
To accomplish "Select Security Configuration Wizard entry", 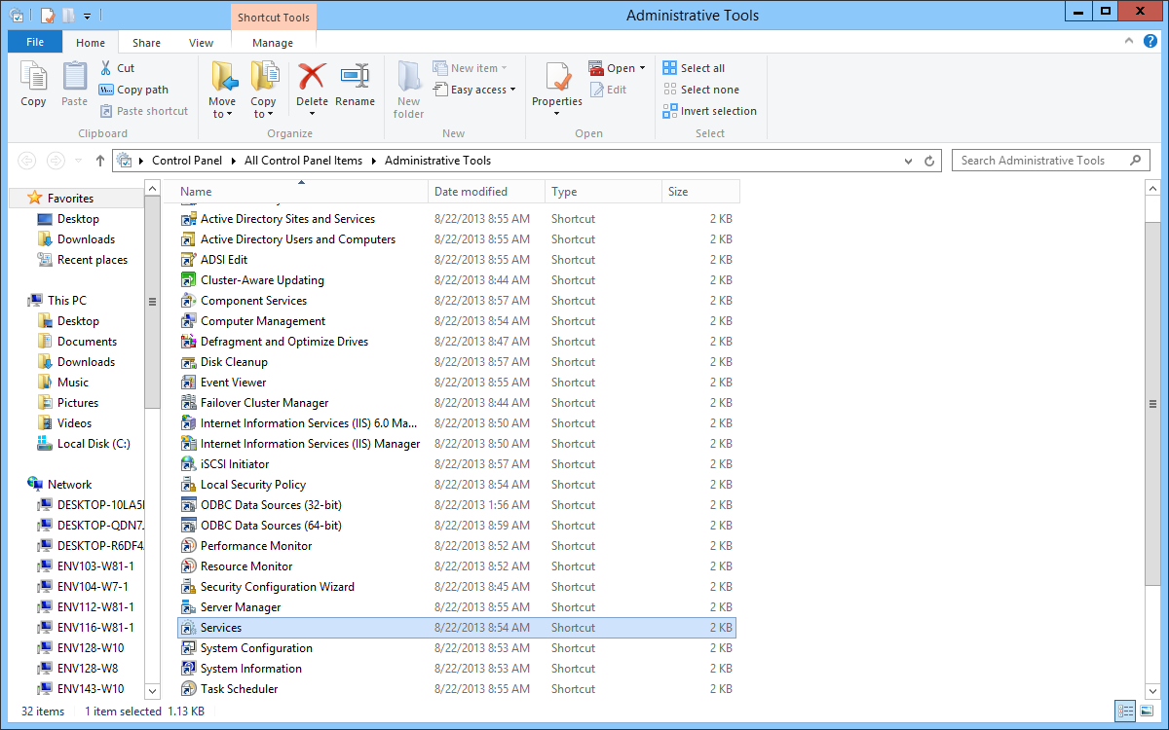I will [457, 587].
